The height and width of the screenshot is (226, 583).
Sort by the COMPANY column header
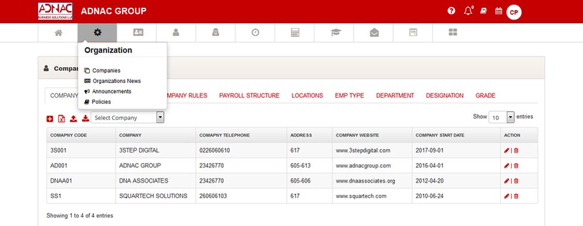click(156, 136)
